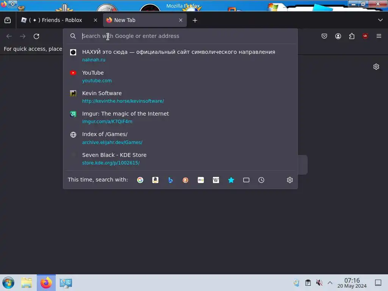This screenshot has height=291, width=388.
Task: Open the Firefox account menu
Action: coord(338,36)
